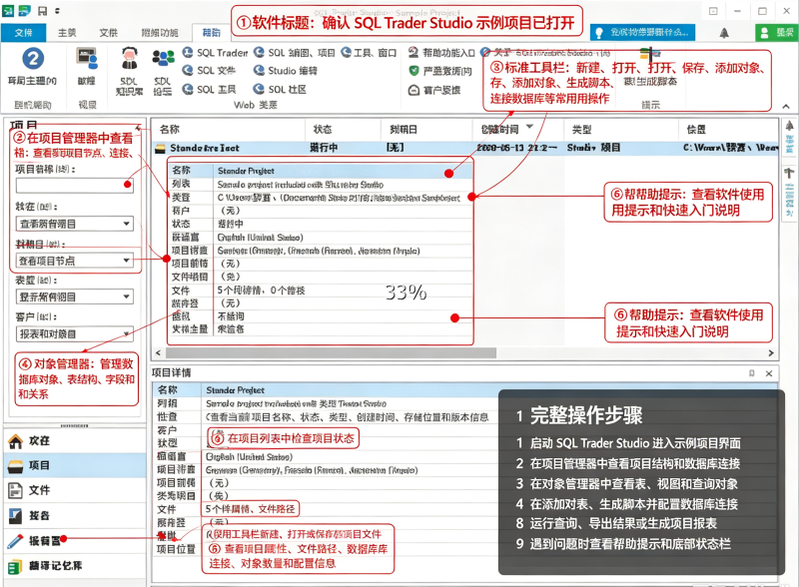The height and width of the screenshot is (587, 799).
Task: Open the customer dropdown showing 报表和对象
Action: tap(126, 334)
